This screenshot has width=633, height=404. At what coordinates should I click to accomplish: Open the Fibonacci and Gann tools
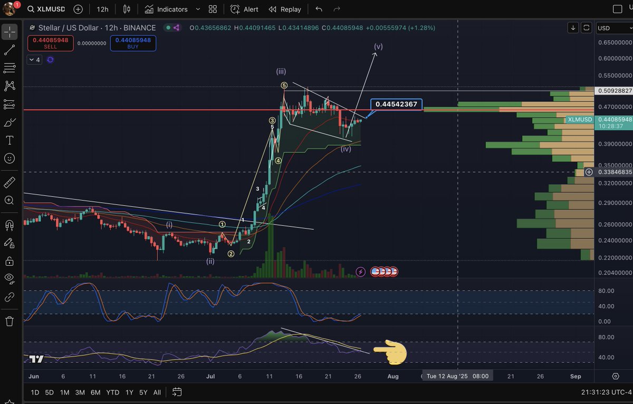pos(9,68)
